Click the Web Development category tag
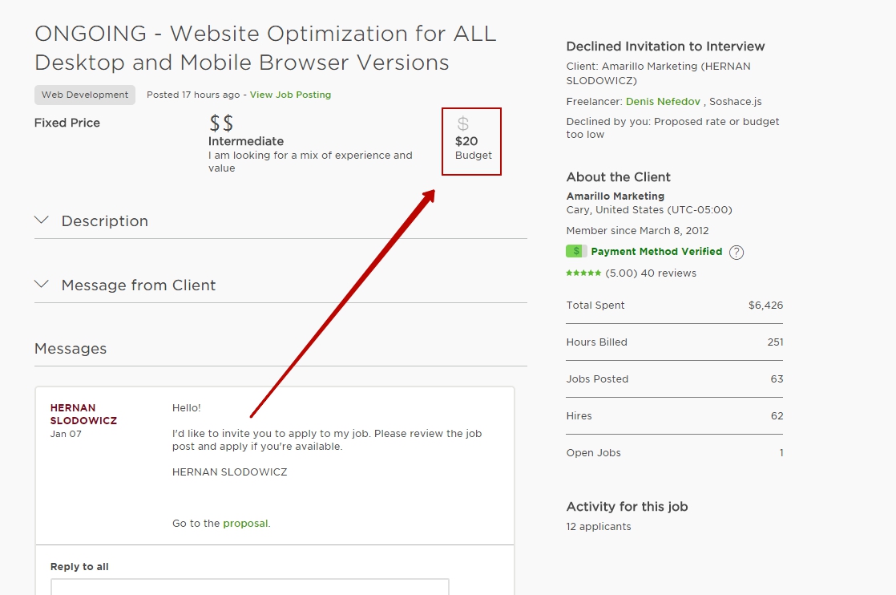Viewport: 896px width, 595px height. click(85, 95)
